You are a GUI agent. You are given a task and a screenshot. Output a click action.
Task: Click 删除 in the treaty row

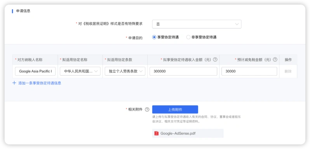(288, 72)
